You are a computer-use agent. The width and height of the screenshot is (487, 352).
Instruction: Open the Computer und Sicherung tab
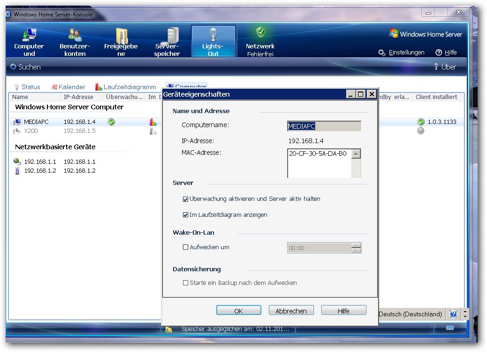(29, 42)
